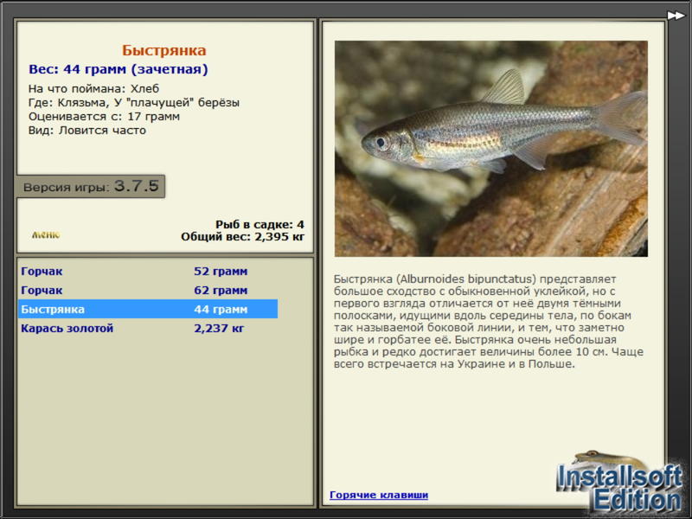Screen dimensions: 692x519
Task: Click the "Рыб в садке: 4" counter
Action: click(259, 224)
